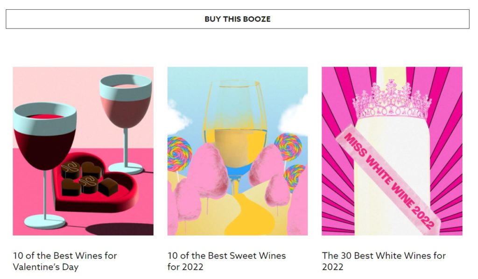Image resolution: width=478 pixels, height=279 pixels.
Task: Click the large dark red wine glass
Action: [x=45, y=165]
